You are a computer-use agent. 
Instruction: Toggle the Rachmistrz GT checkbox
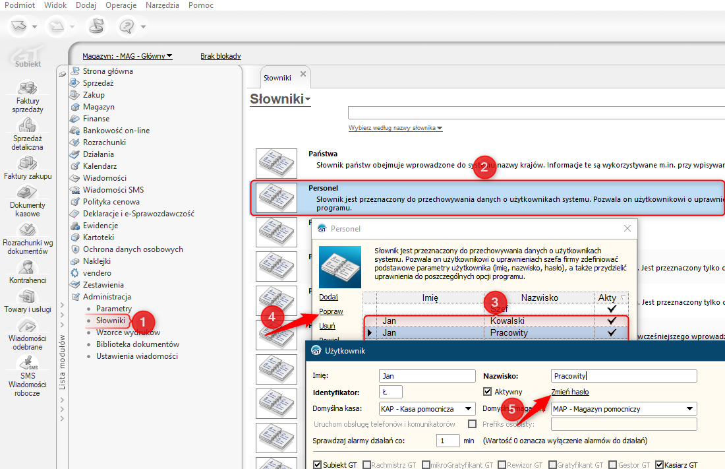click(x=366, y=464)
